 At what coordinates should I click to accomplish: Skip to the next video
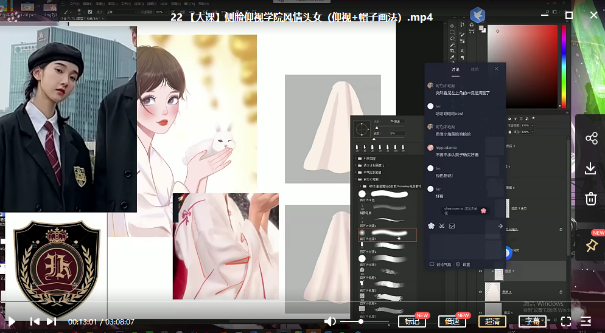click(51, 321)
